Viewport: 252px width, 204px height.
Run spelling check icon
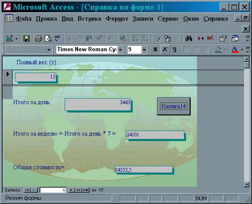click(57, 39)
